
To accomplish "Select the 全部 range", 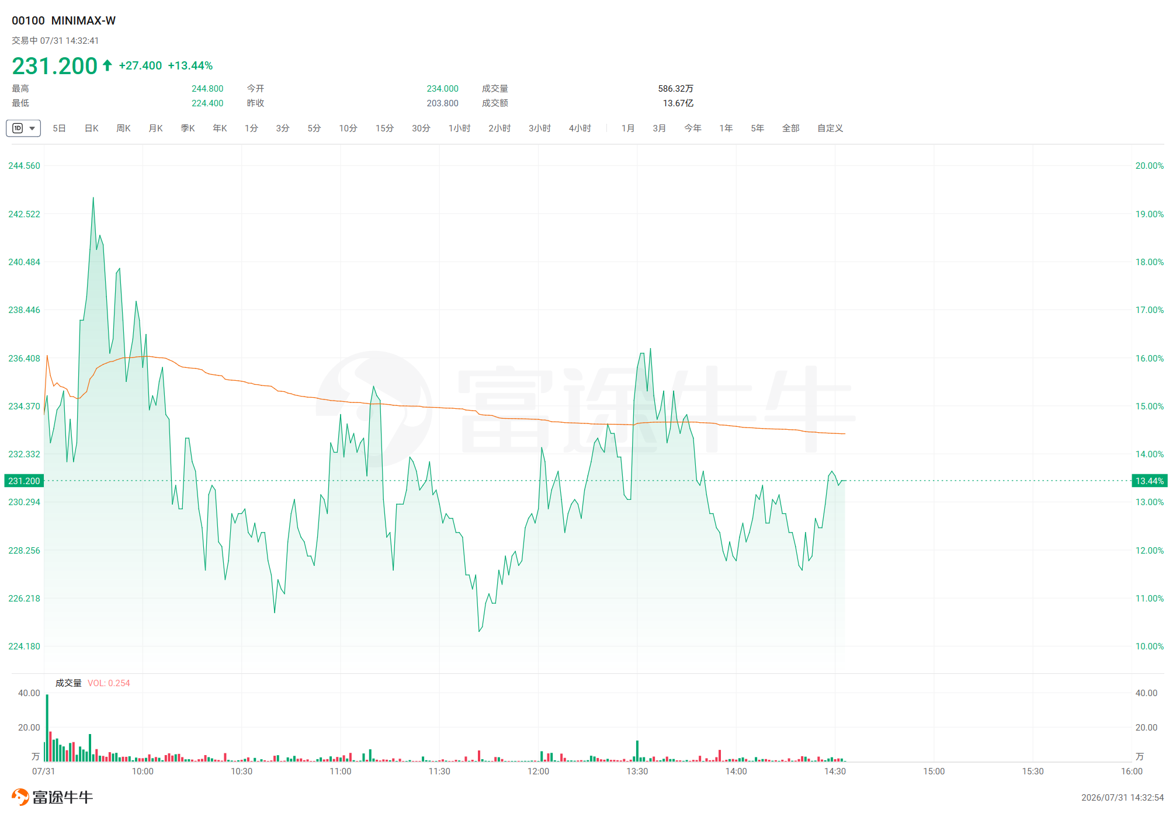I will [790, 128].
